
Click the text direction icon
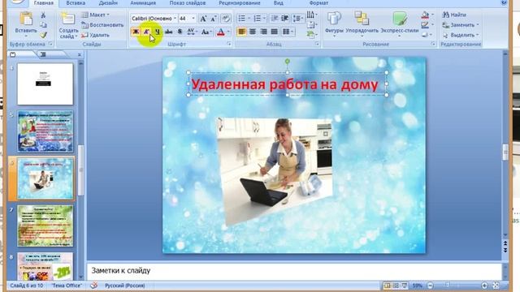311,15
